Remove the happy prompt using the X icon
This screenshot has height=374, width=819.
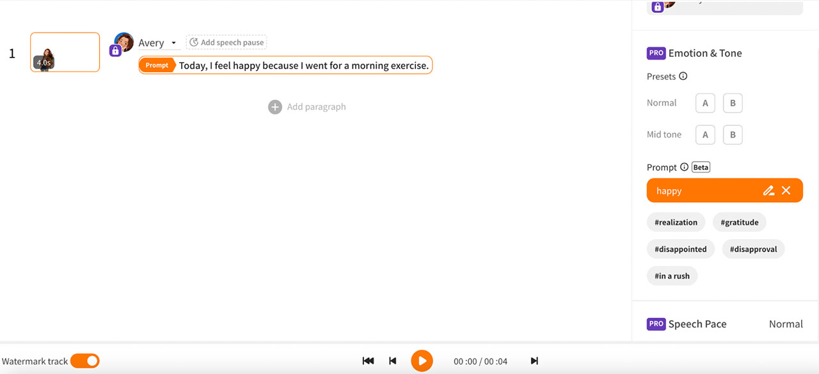point(786,191)
